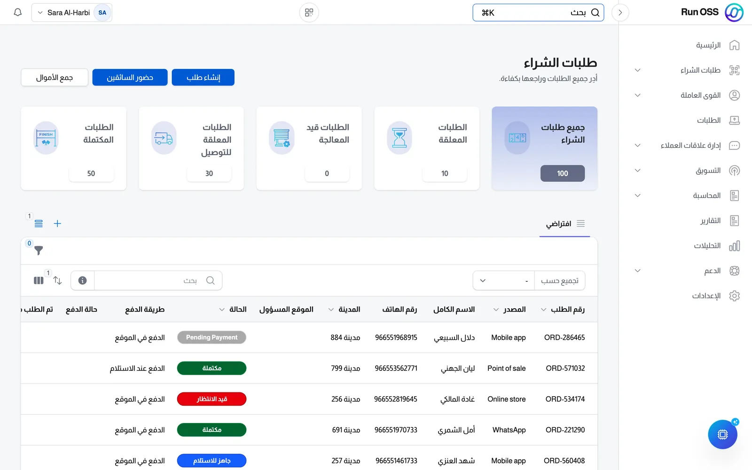Open the المدينة column dropdown arrow
The width and height of the screenshot is (752, 470).
[x=331, y=310]
